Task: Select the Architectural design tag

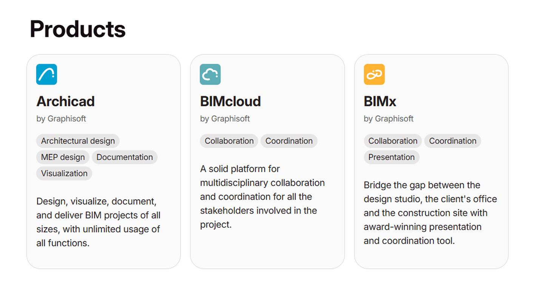Action: point(78,141)
